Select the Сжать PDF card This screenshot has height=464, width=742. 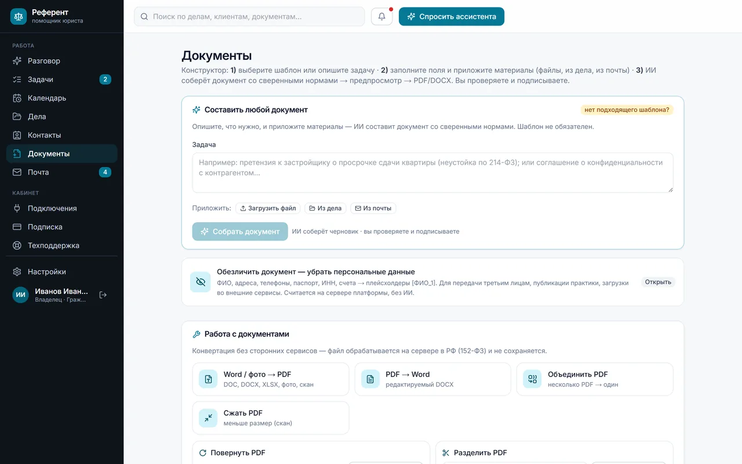click(271, 418)
